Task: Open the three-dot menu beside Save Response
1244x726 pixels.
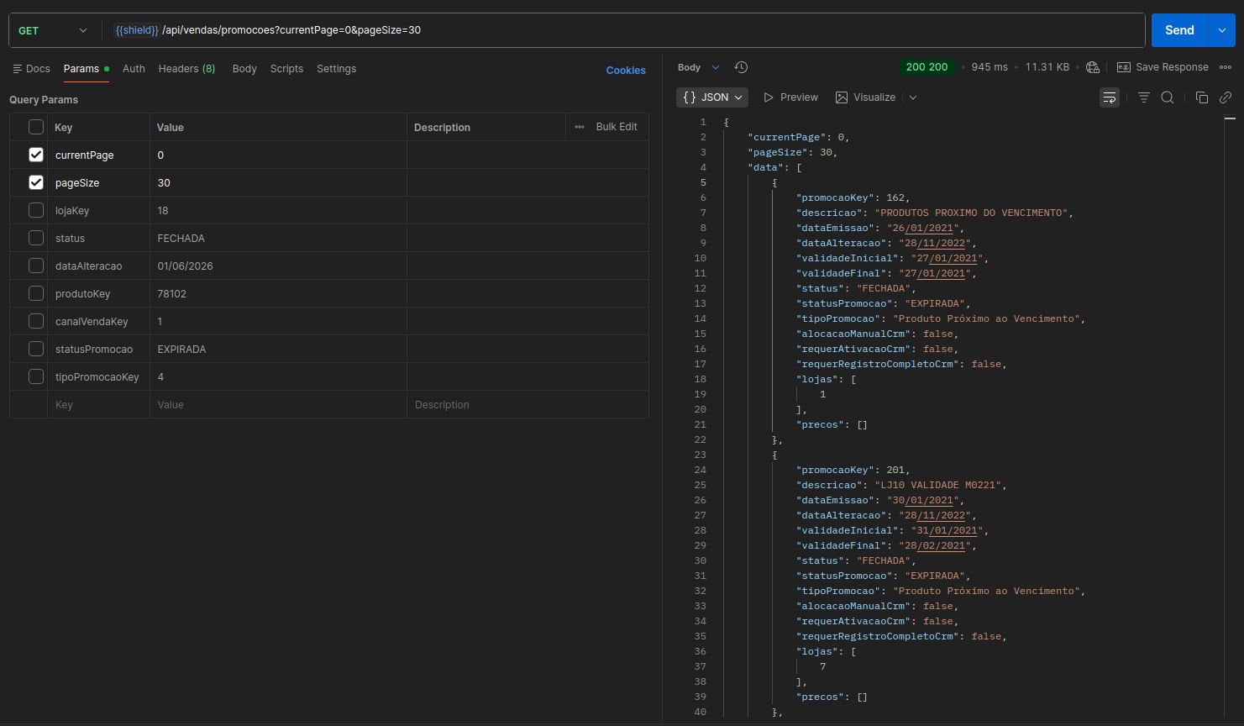Action: [1226, 67]
